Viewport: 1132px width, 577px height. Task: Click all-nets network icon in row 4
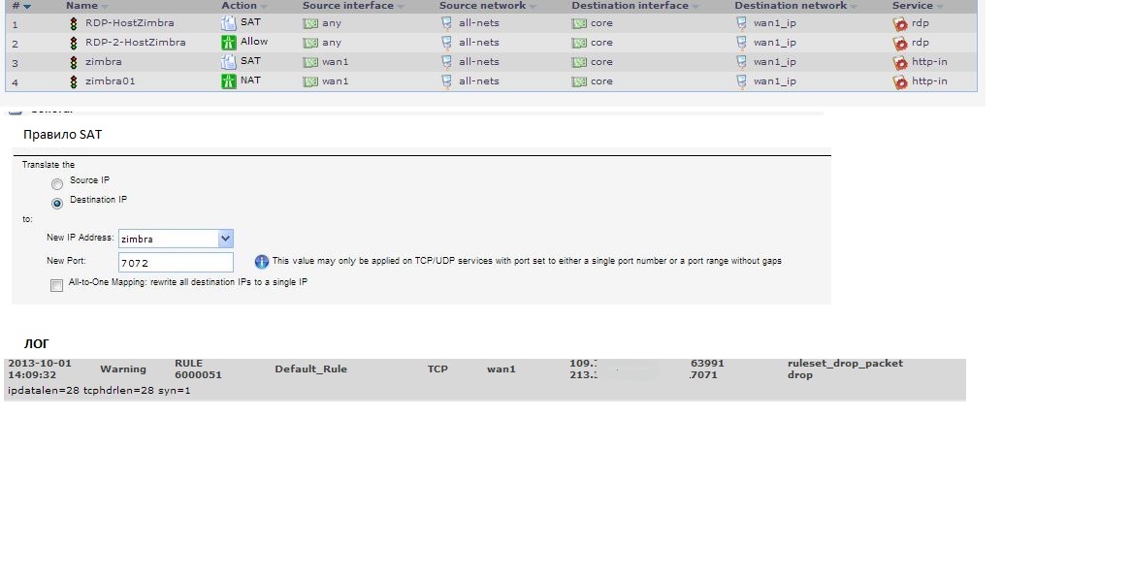click(x=446, y=81)
